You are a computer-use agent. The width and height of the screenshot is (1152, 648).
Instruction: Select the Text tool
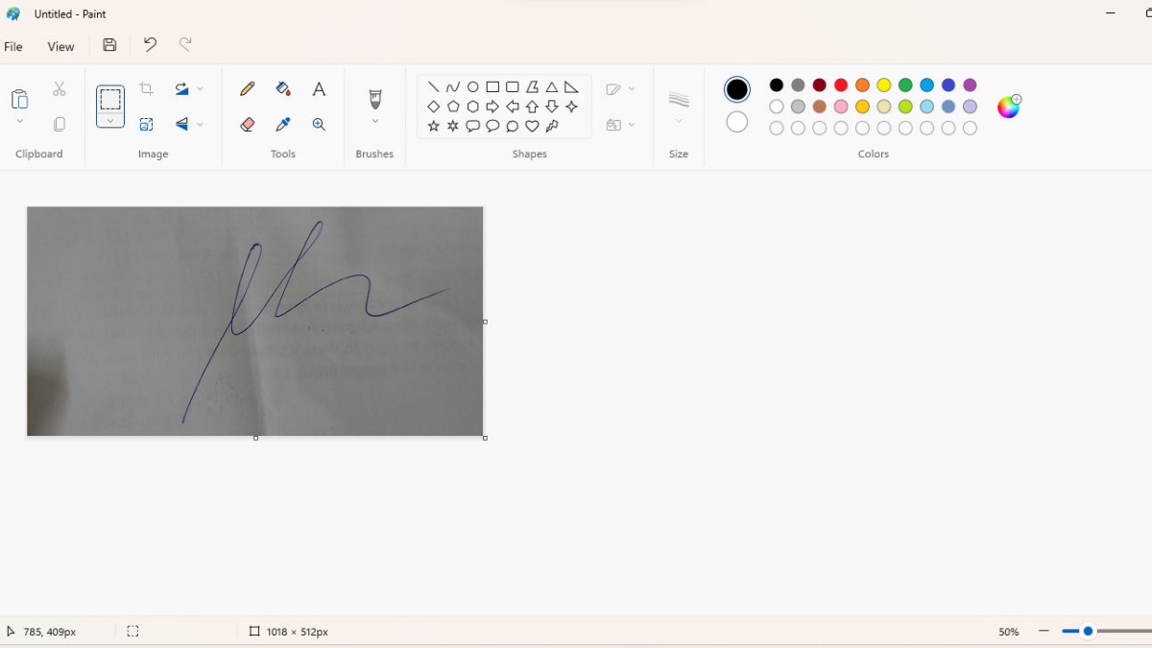pos(319,88)
